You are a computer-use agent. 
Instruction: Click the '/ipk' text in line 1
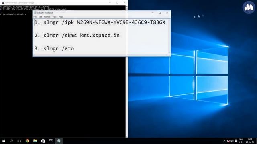pos(68,22)
